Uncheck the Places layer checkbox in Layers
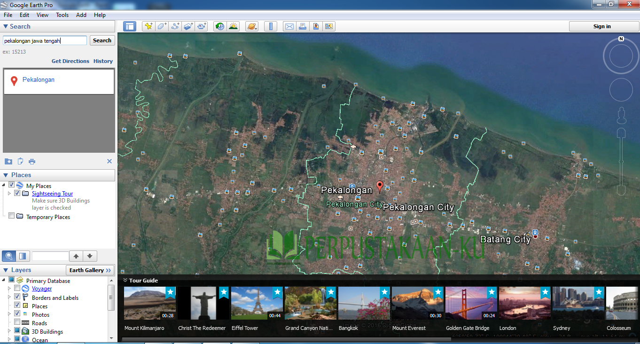 point(17,305)
